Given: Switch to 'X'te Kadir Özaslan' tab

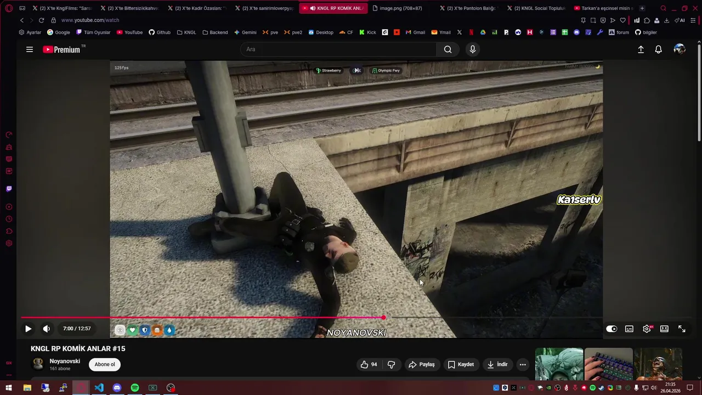Looking at the screenshot, I should coord(197,8).
